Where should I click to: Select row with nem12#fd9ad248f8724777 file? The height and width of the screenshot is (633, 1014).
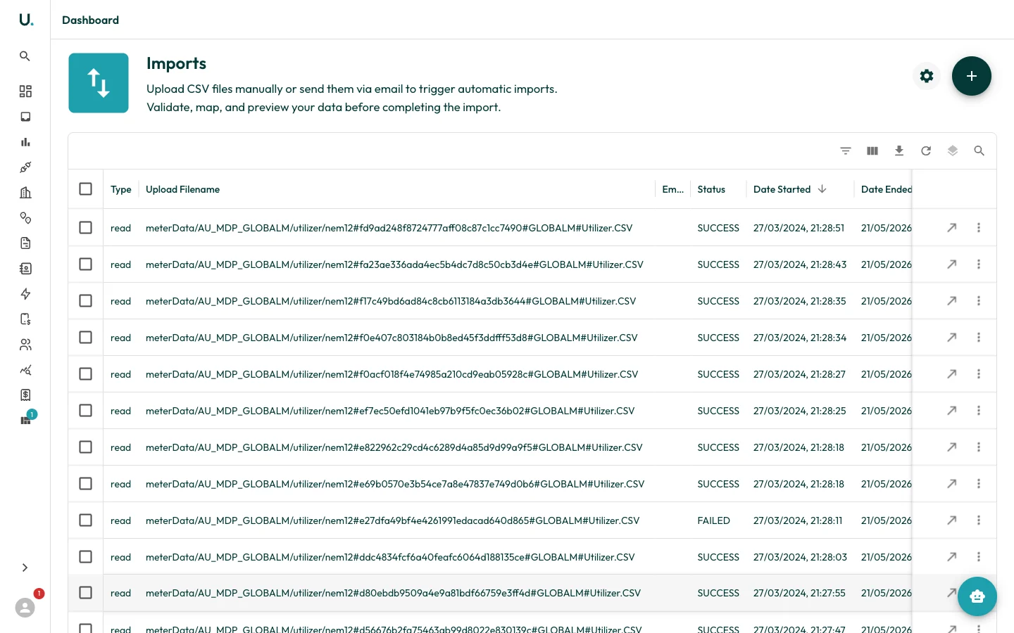tap(86, 228)
